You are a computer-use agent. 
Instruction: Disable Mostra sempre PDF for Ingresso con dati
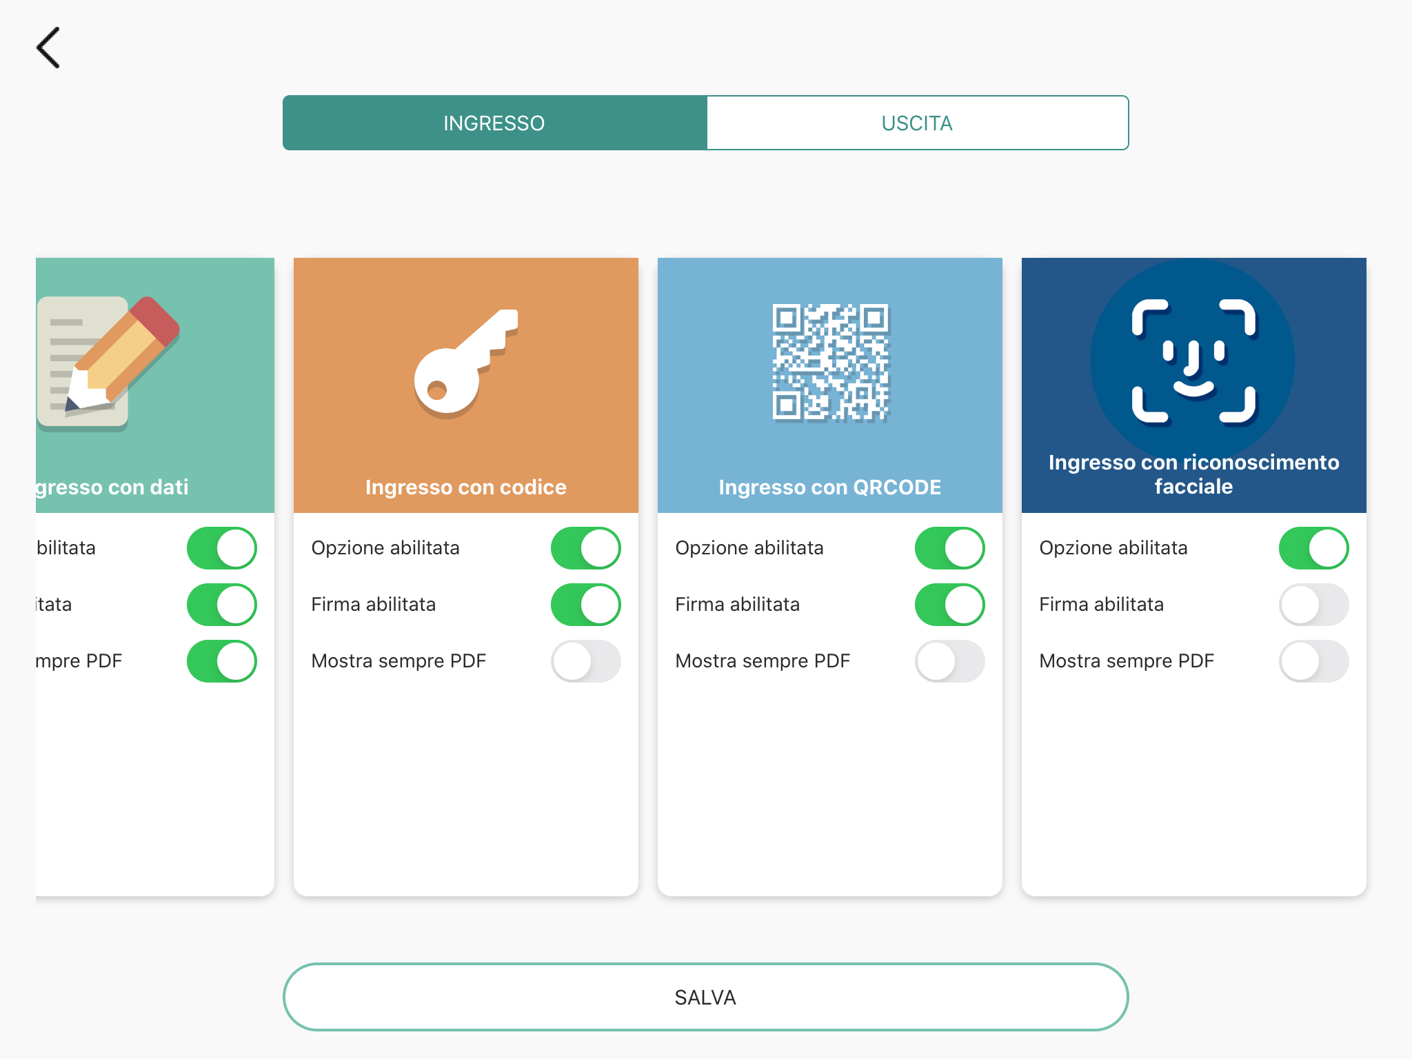click(222, 661)
